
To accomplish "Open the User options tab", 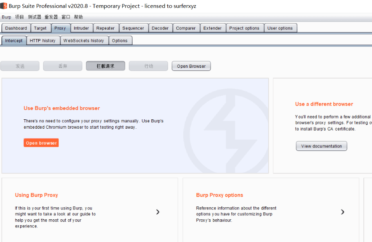I will point(280,28).
